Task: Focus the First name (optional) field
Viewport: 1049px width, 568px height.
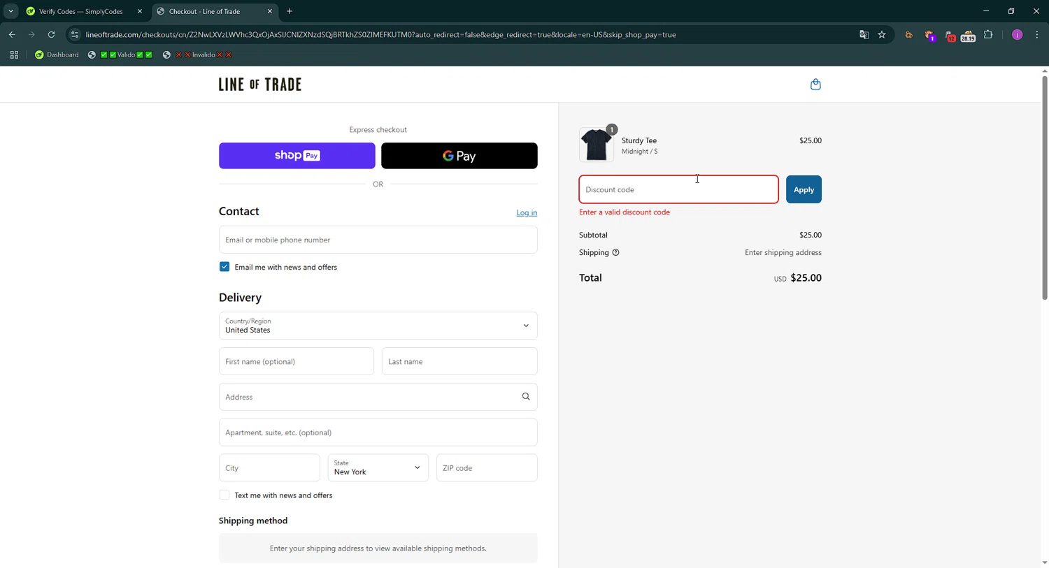Action: click(297, 361)
